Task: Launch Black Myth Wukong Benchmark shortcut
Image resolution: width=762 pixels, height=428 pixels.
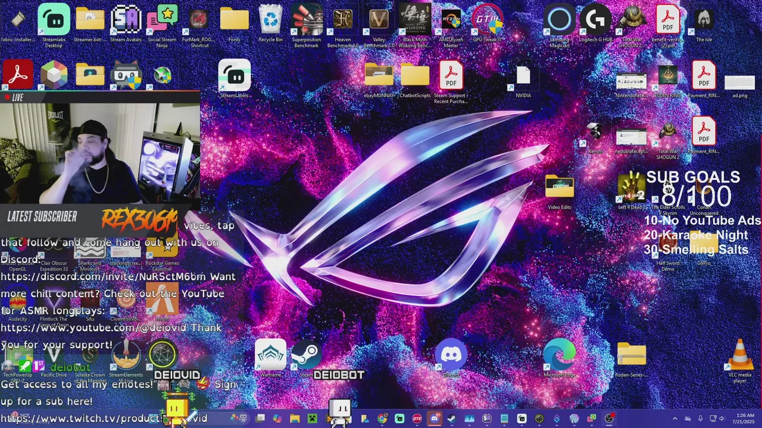Action: pos(415,25)
